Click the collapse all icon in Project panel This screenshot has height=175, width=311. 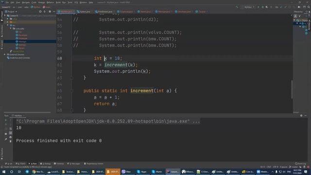pyautogui.click(x=45, y=12)
